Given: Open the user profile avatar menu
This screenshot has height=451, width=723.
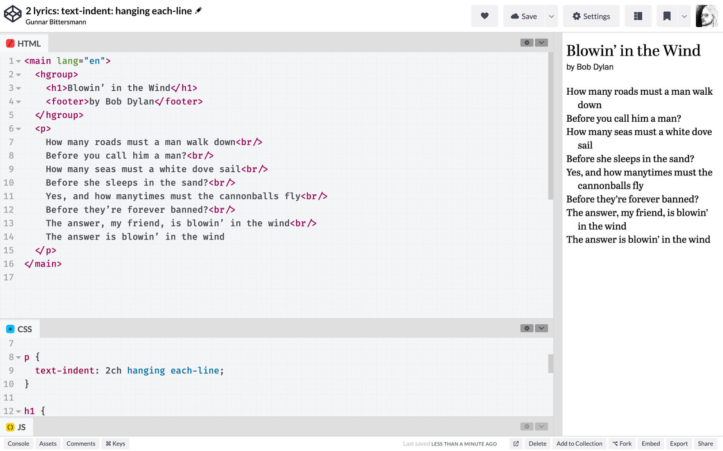Looking at the screenshot, I should click(707, 16).
